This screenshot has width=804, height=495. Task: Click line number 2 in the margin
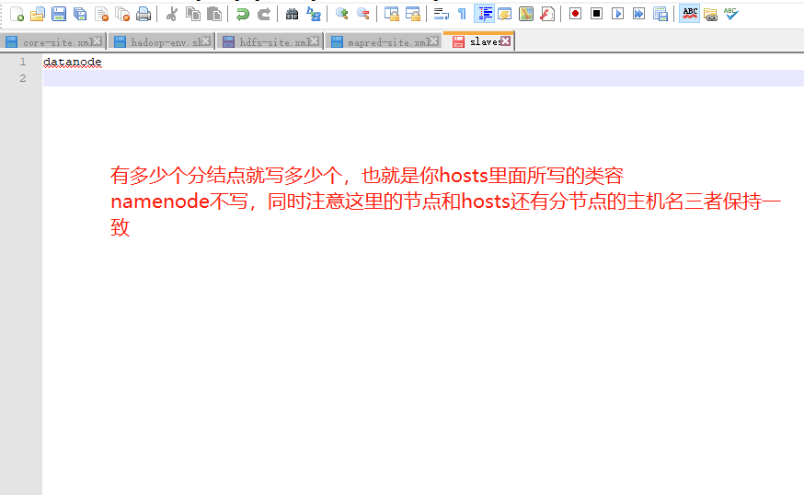point(23,78)
